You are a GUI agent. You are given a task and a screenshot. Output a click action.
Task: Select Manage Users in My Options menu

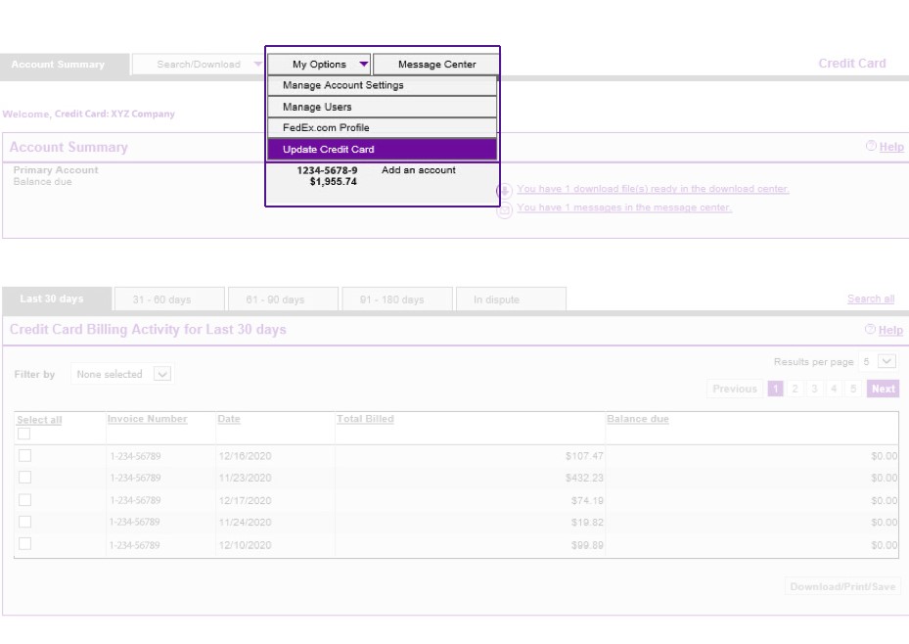click(382, 107)
